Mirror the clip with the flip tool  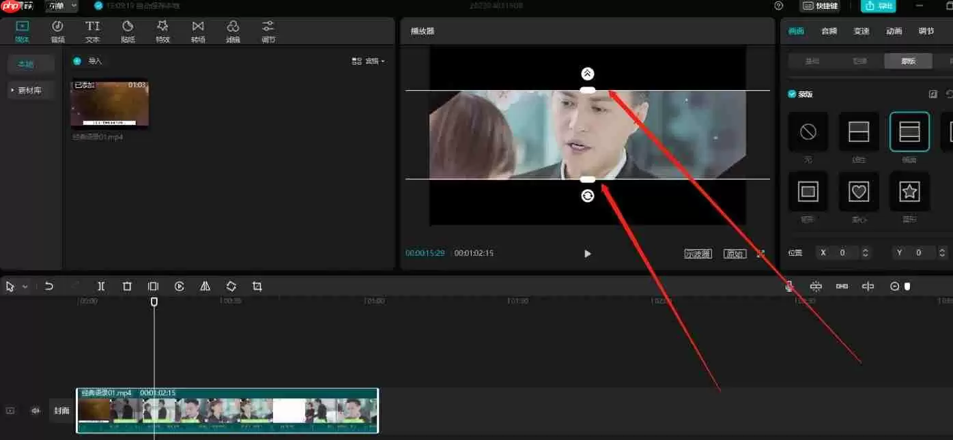pyautogui.click(x=205, y=286)
